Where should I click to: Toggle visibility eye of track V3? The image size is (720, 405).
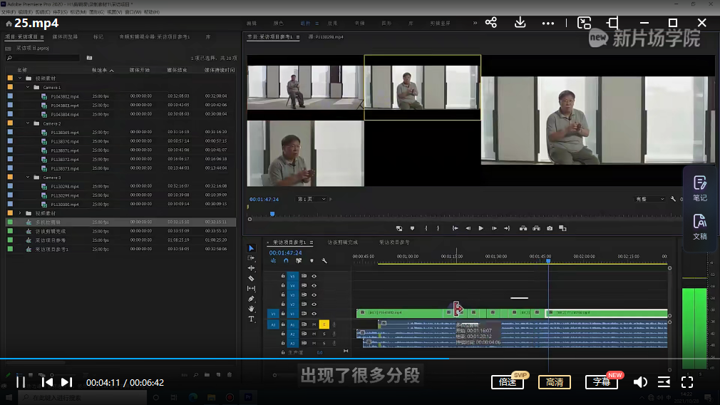[314, 294]
